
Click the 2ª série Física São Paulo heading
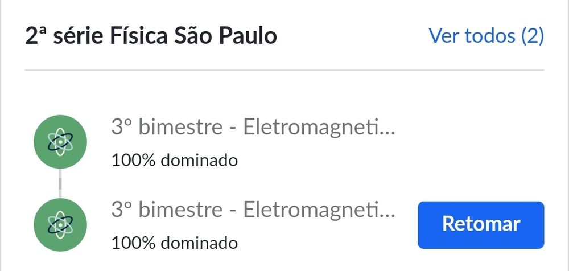point(151,36)
